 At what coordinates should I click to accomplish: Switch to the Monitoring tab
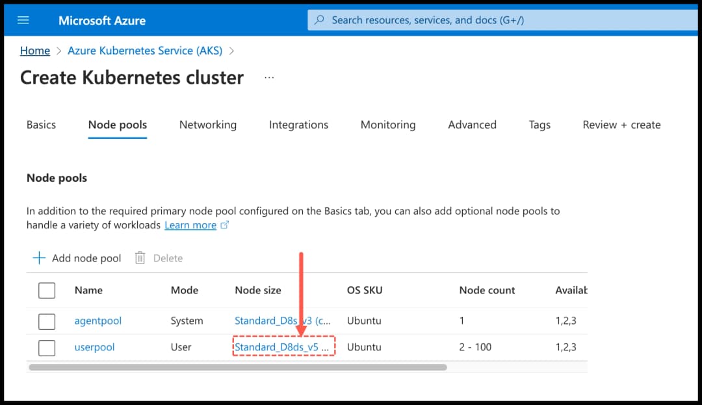tap(388, 125)
